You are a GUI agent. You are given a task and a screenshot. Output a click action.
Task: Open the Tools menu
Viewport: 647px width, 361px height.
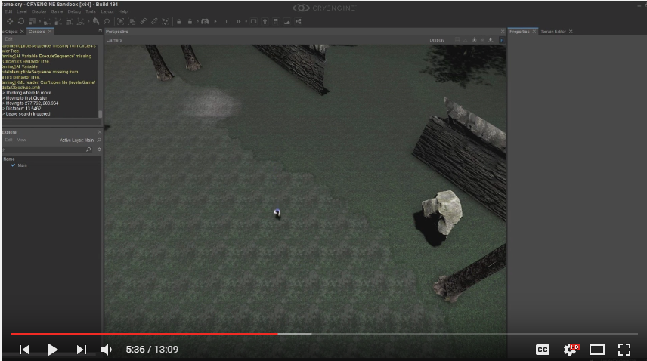(91, 11)
